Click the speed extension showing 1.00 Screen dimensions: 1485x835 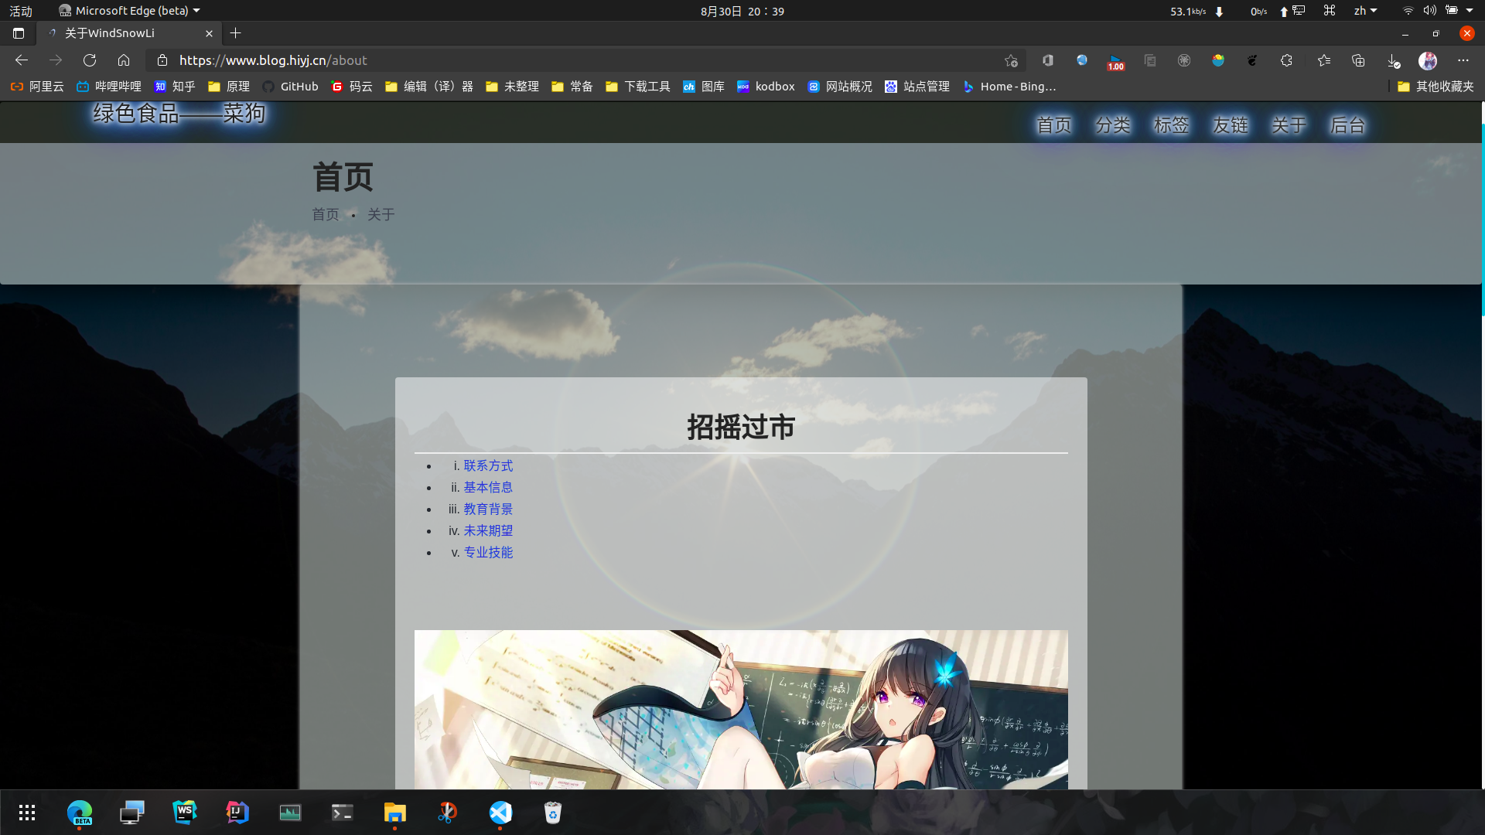(x=1115, y=61)
